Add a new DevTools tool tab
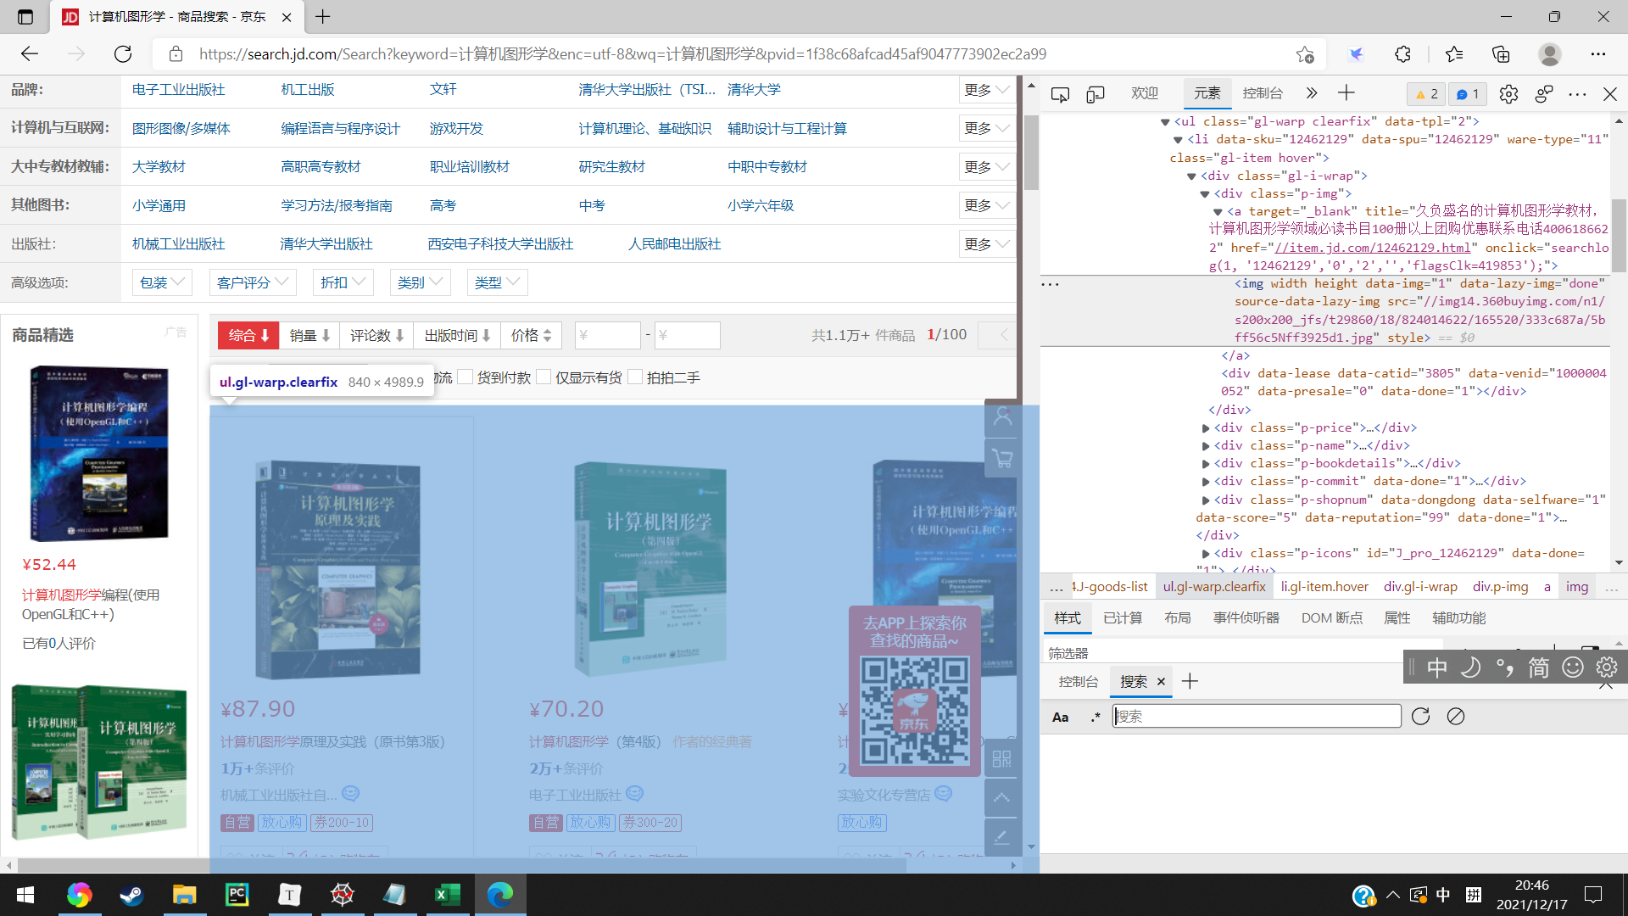Viewport: 1628px width, 916px height. [1346, 93]
